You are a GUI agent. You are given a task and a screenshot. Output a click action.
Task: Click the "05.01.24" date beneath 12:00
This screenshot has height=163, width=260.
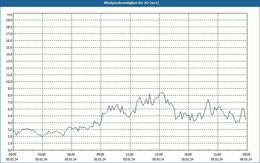click(x=129, y=159)
